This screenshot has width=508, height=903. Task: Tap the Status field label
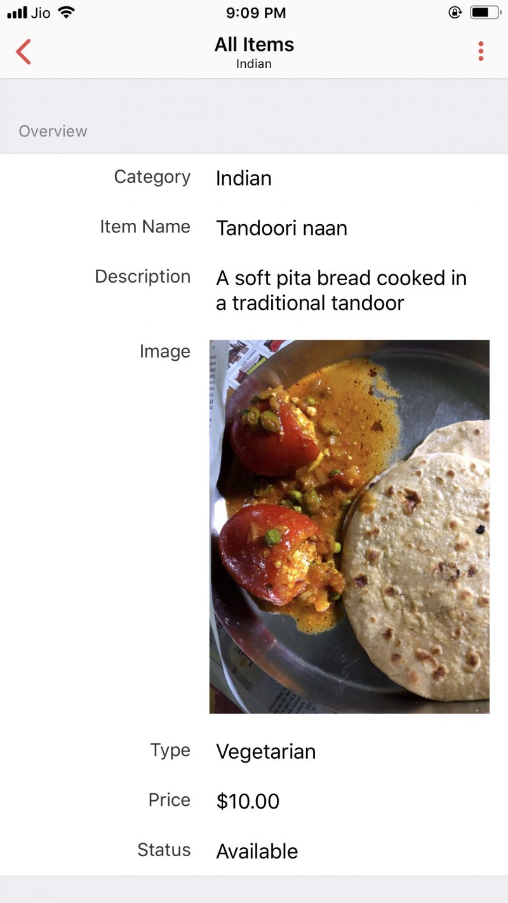[x=164, y=850]
